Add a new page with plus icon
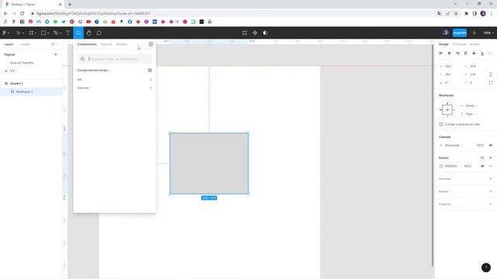Screen dimensions: 497x279 pos(56,54)
